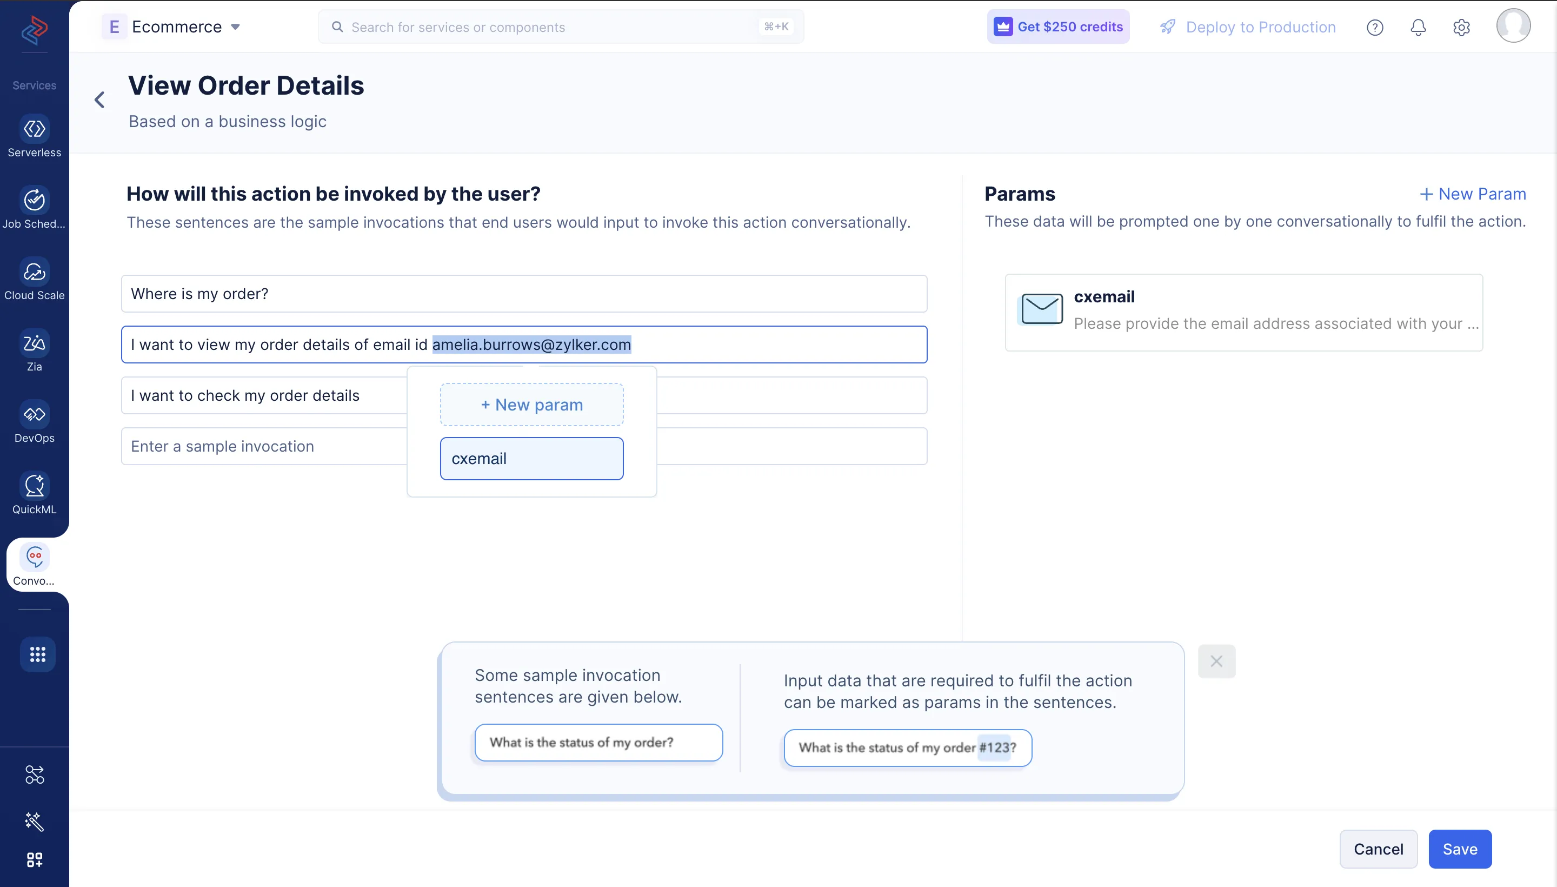Click Get $250 credits button
This screenshot has width=1557, height=887.
click(x=1057, y=27)
